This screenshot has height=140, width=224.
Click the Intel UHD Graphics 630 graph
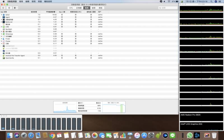click(201, 126)
